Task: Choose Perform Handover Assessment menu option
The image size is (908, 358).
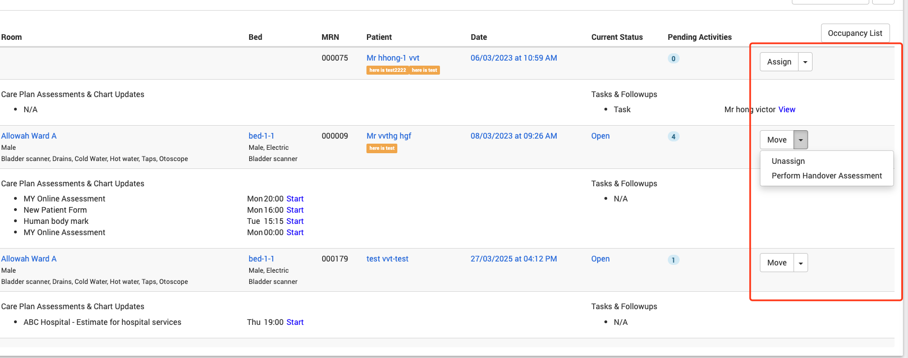Action: pyautogui.click(x=827, y=176)
